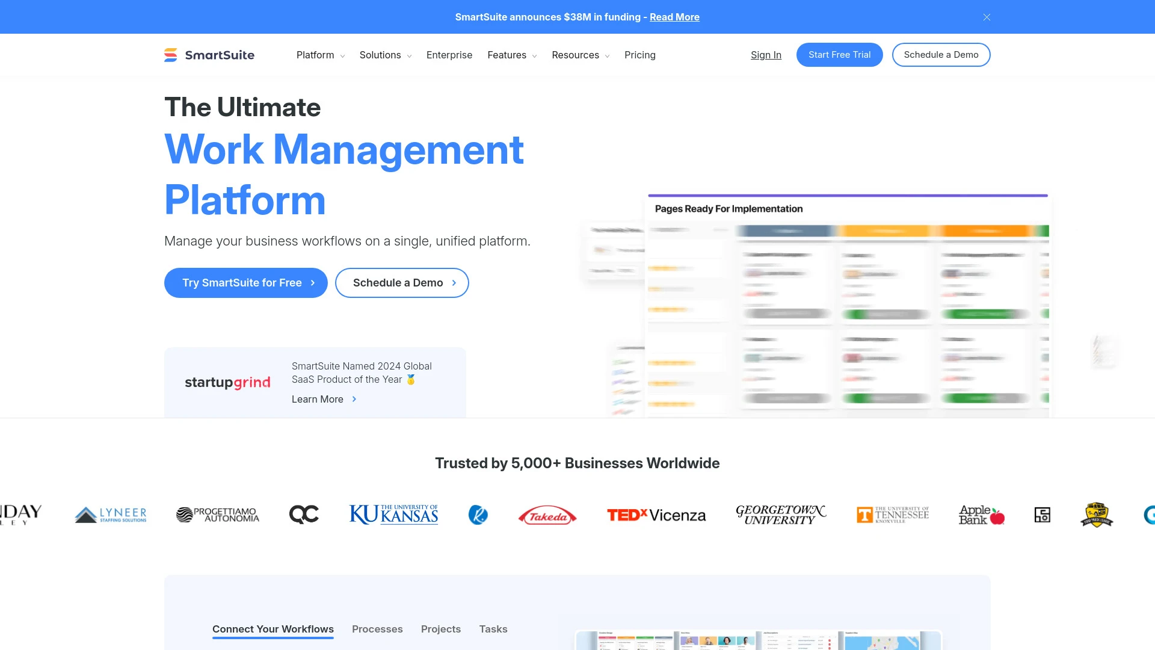Click the University of Kansas logo
The image size is (1155, 650).
393,515
